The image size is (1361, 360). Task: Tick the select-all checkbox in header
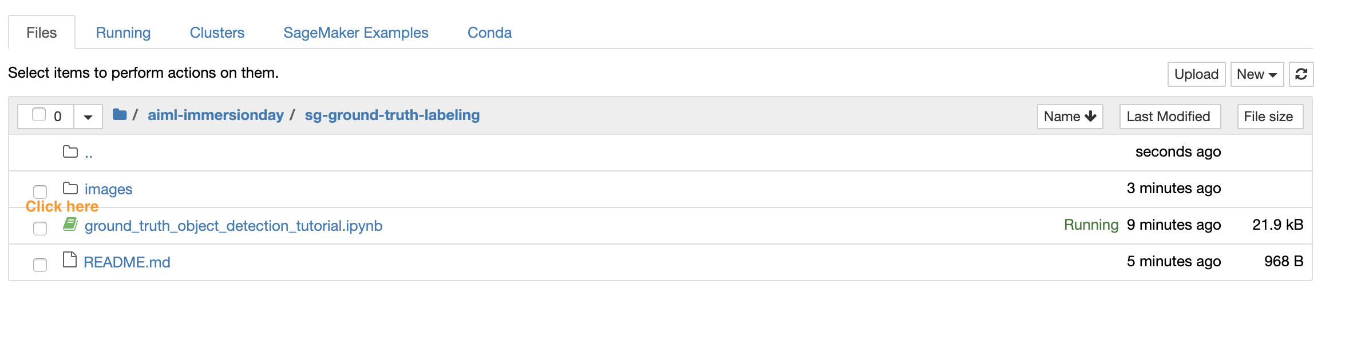pos(39,115)
